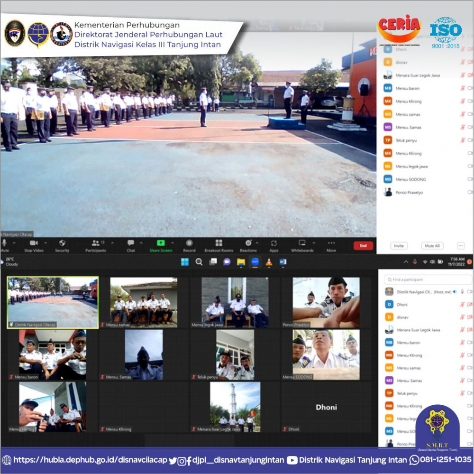474x474 pixels.
Task: Select the Mensu SODONG video tile
Action: tap(326, 355)
